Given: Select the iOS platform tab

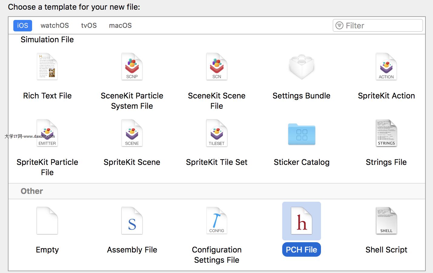Looking at the screenshot, I should pyautogui.click(x=23, y=26).
